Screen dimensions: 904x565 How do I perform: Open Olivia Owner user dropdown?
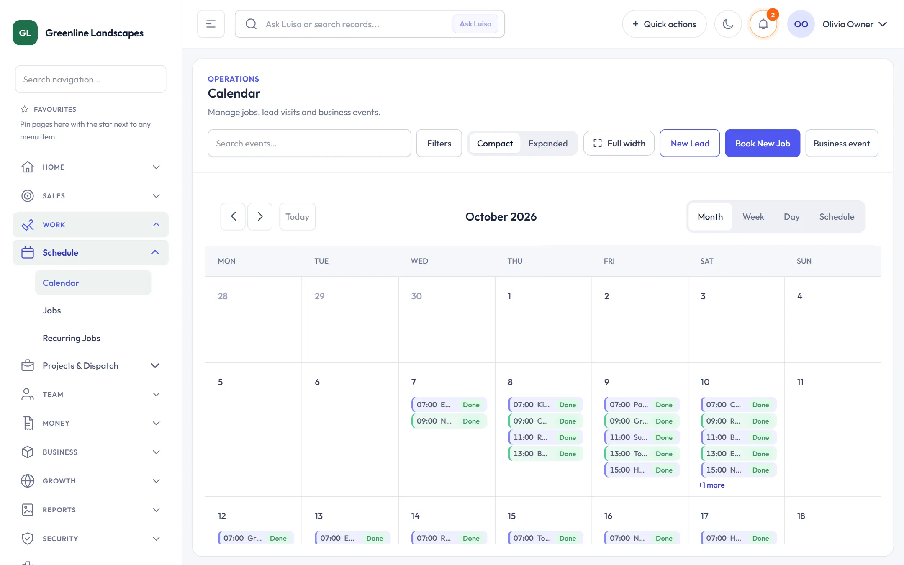pos(854,24)
